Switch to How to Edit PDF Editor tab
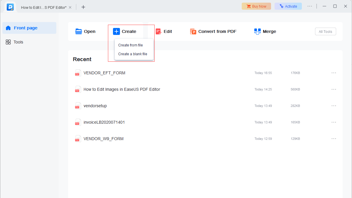Viewport: 352px width, 198px height. (x=44, y=7)
